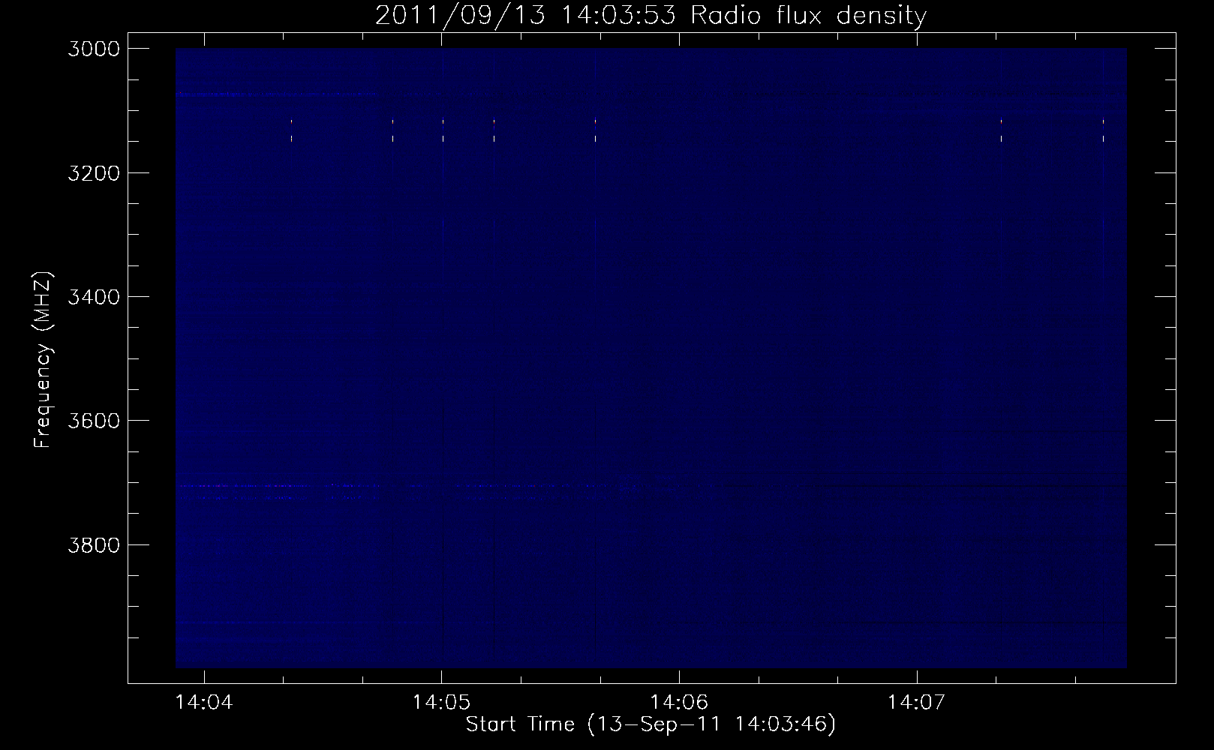Select the 3000 frequency tick label
This screenshot has width=1214, height=750.
click(94, 49)
